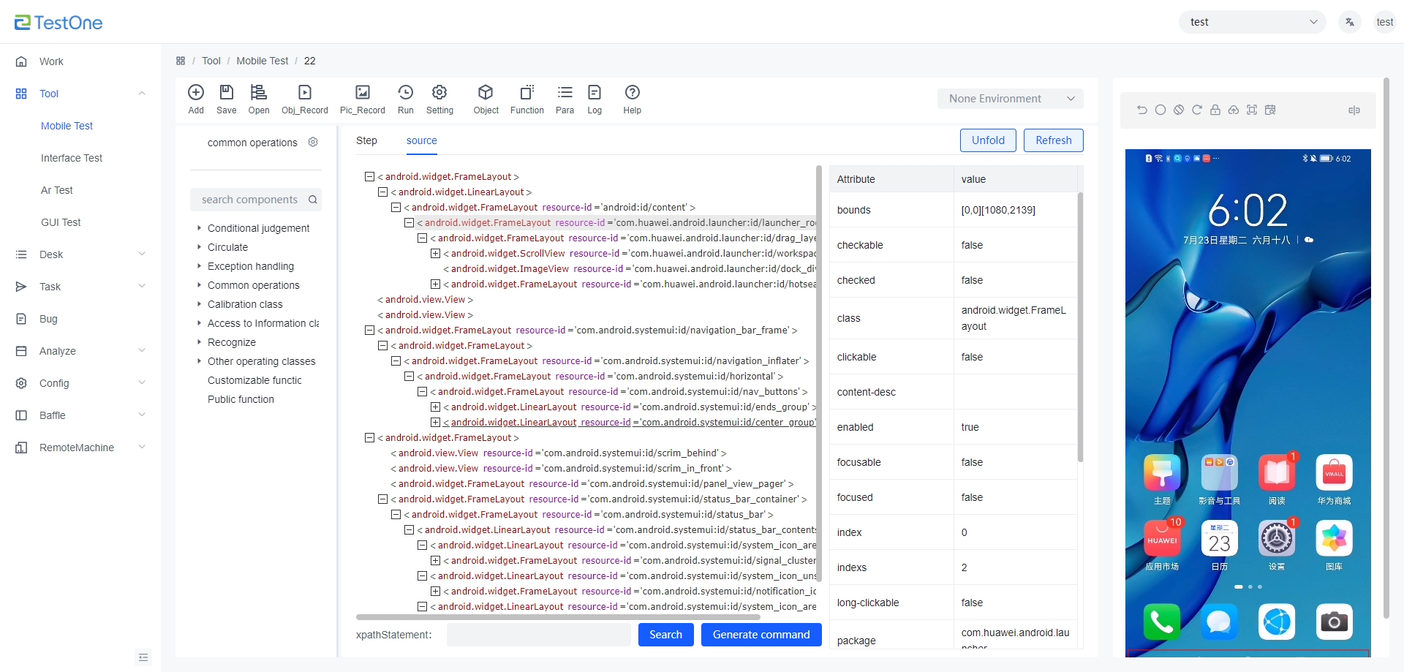Click the language translate icon in header

[1350, 22]
